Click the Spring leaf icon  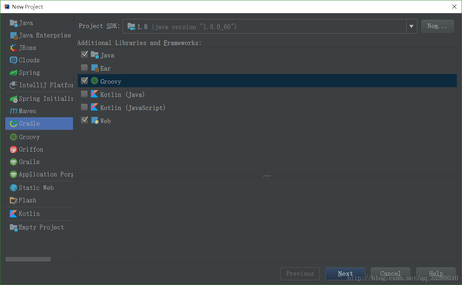(x=14, y=73)
